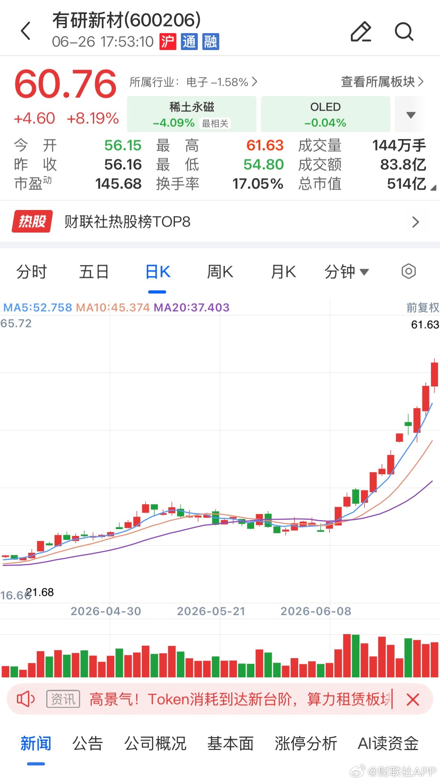The image size is (440, 782).
Task: Close the news ticker banner
Action: click(413, 700)
